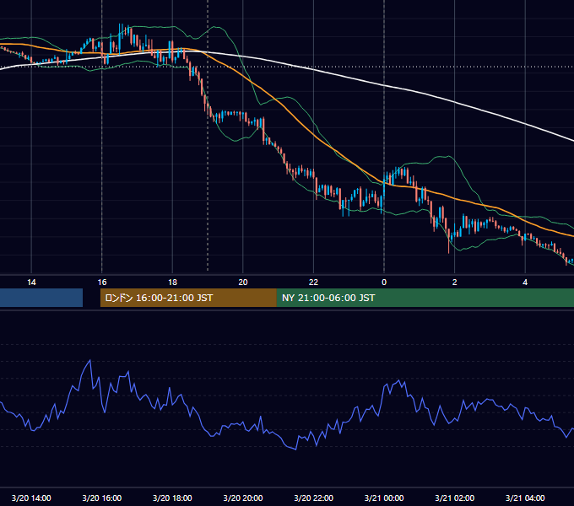The width and height of the screenshot is (574, 506).
Task: Click the 3/20 20:00 label on indicator axis
Action: 243,498
